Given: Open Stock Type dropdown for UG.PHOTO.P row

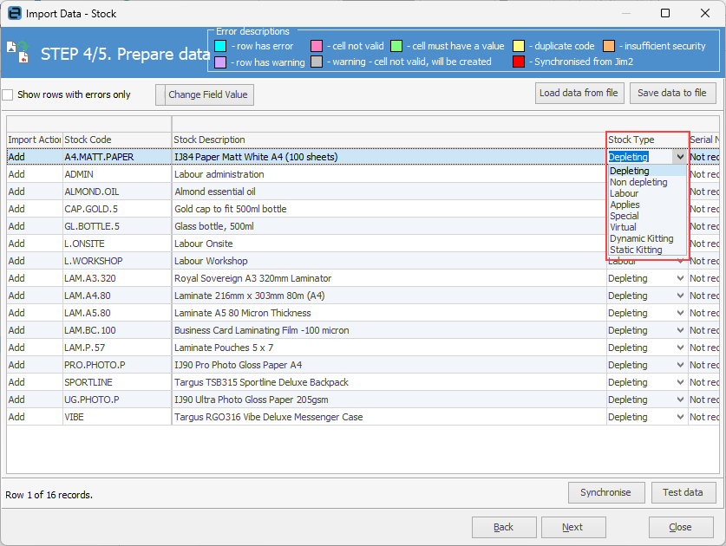Looking at the screenshot, I should click(x=680, y=400).
